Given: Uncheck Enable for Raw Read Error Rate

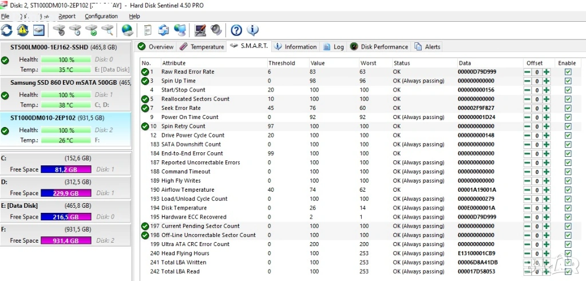Looking at the screenshot, I should coord(568,72).
